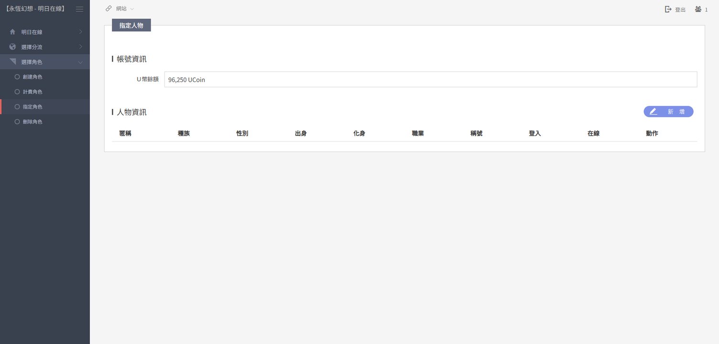The width and height of the screenshot is (719, 344).
Task: Click the globe icon beside 選擇分流
Action: click(x=12, y=47)
